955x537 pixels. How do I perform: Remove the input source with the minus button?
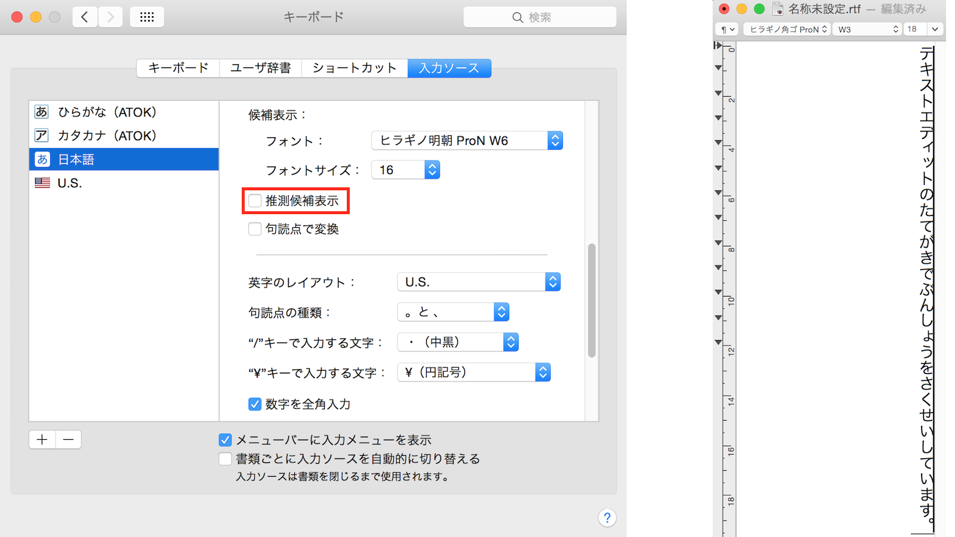click(x=69, y=440)
